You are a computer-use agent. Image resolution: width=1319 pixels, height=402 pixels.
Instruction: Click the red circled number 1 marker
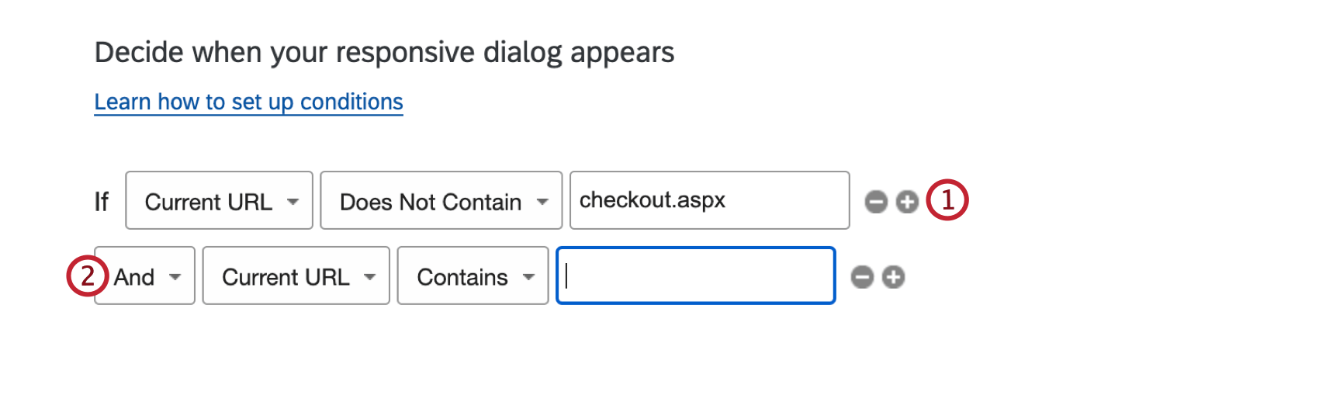947,200
